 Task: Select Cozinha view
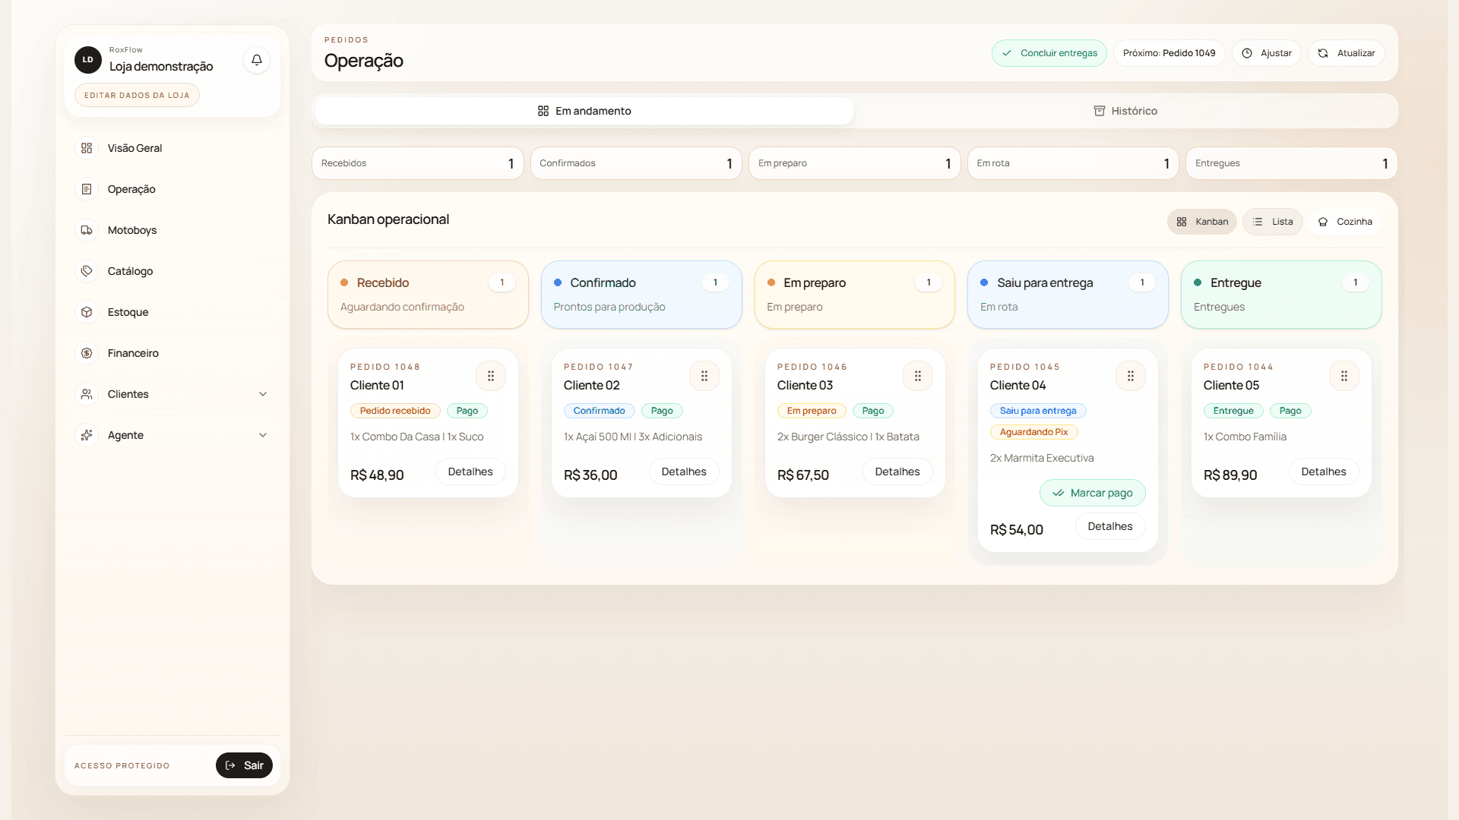pyautogui.click(x=1345, y=222)
